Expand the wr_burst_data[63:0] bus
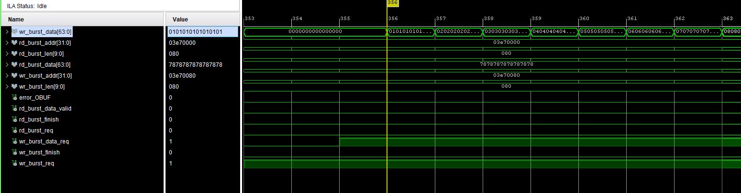Viewport: 741px width, 193px height. (7, 31)
